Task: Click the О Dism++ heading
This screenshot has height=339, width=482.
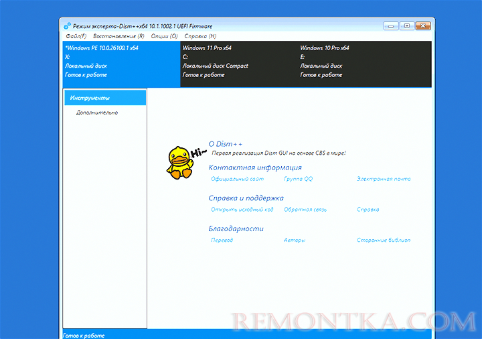Action: point(226,144)
